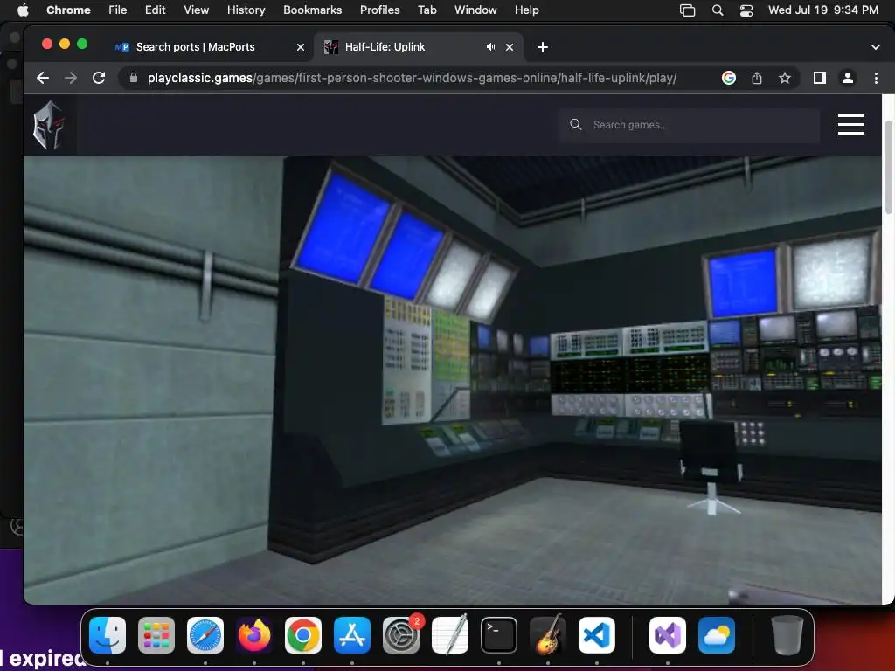Open Chrome three-dot options menu
The image size is (895, 671).
876,78
